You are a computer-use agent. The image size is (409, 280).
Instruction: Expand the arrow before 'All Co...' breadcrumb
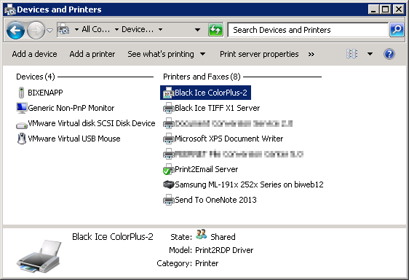pos(76,30)
